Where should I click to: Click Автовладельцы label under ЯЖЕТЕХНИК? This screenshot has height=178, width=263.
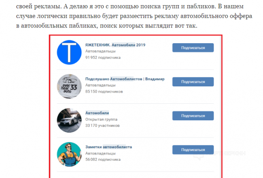pos(100,51)
